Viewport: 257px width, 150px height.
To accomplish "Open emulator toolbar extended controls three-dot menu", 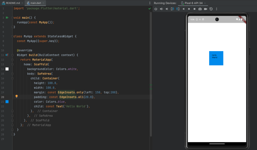I will 217,9.
